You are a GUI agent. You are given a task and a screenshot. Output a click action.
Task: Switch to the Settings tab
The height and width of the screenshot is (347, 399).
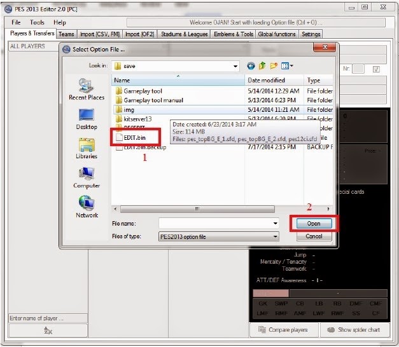[311, 34]
